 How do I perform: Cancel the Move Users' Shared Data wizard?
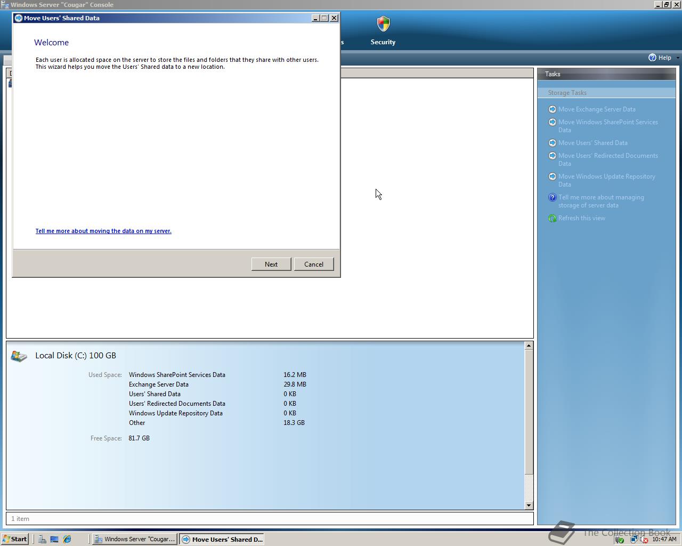point(314,264)
